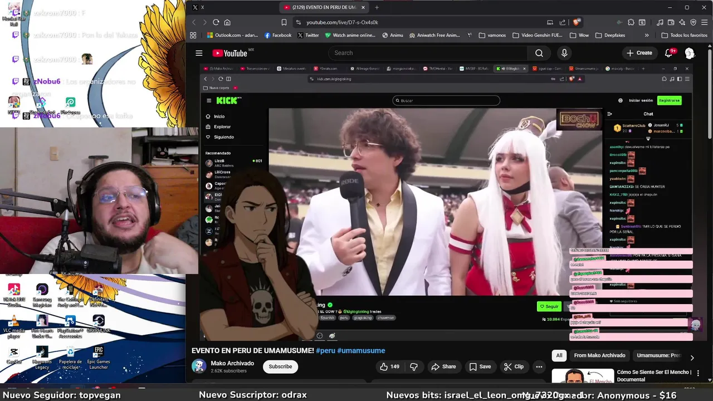The width and height of the screenshot is (713, 401).
Task: Select the All filter chip
Action: (x=559, y=355)
